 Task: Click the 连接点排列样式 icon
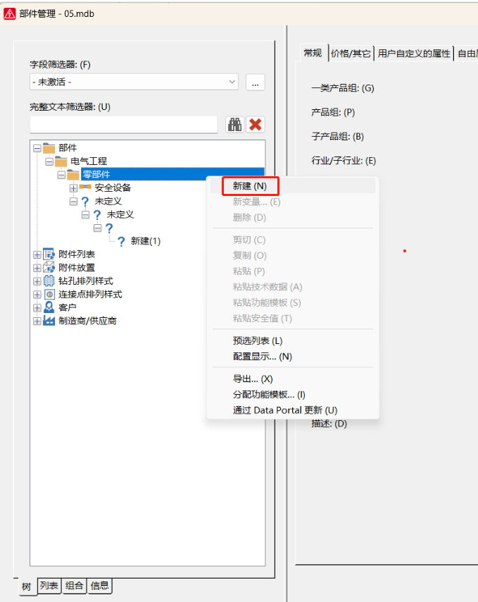[x=49, y=295]
